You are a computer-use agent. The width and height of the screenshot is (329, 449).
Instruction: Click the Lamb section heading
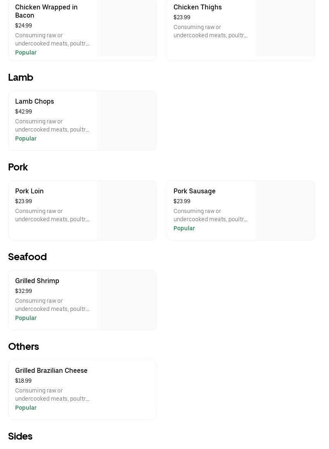click(20, 77)
